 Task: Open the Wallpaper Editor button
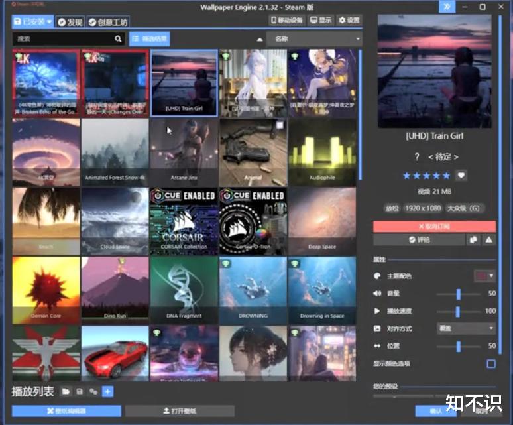click(x=66, y=411)
